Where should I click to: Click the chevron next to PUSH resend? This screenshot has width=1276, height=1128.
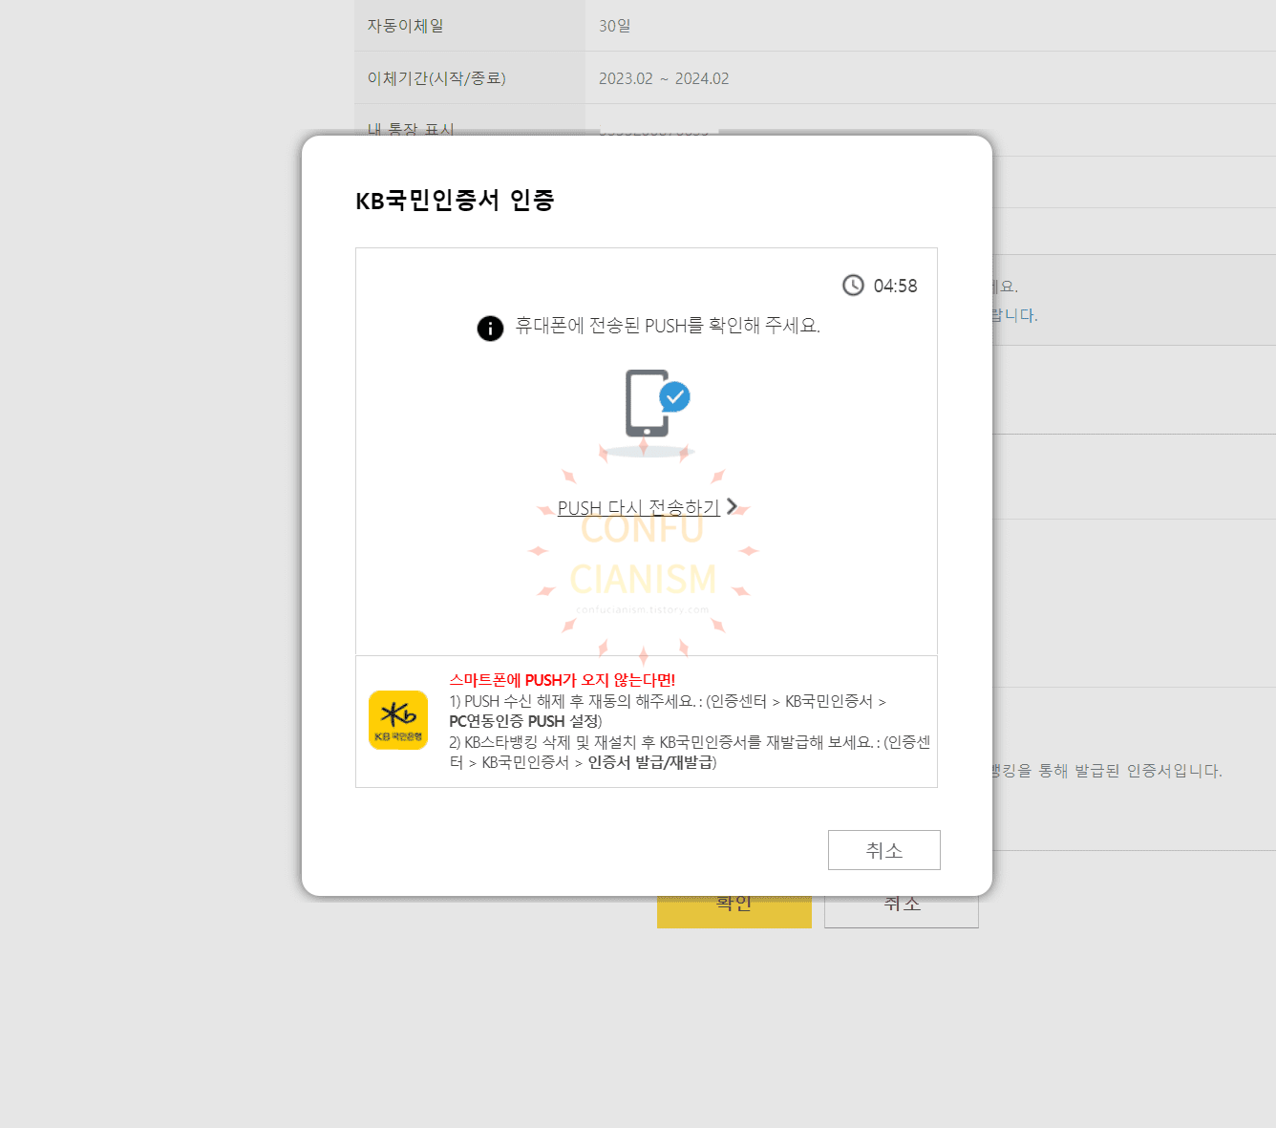(x=732, y=506)
